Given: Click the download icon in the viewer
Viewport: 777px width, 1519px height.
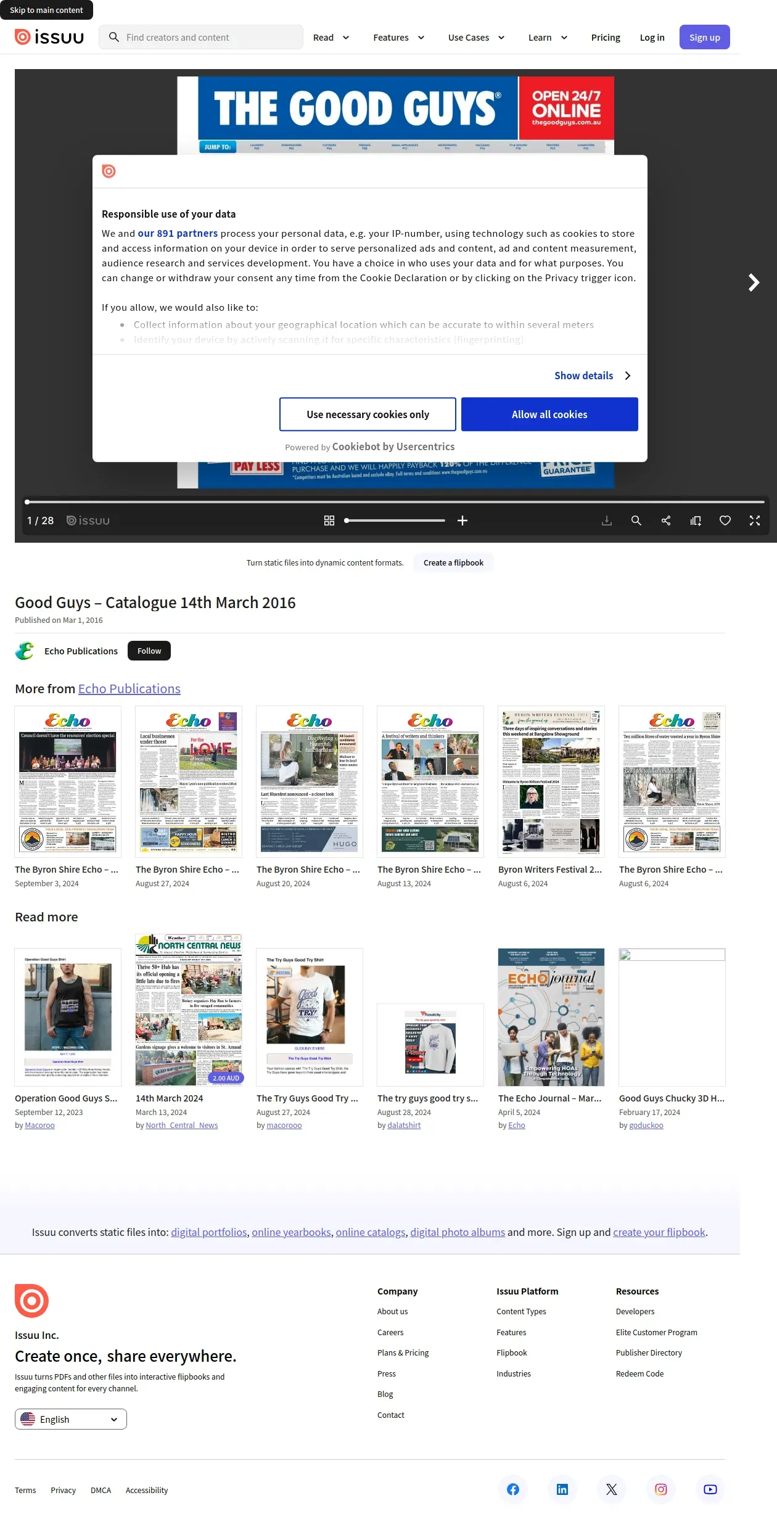Looking at the screenshot, I should click(x=607, y=521).
